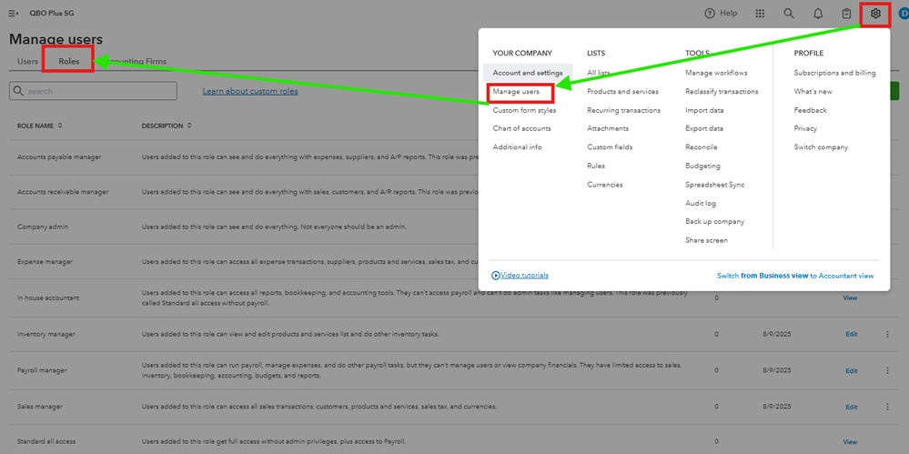Open Privacy under Profile
Screen dimensions: 909x454
pyautogui.click(x=805, y=128)
